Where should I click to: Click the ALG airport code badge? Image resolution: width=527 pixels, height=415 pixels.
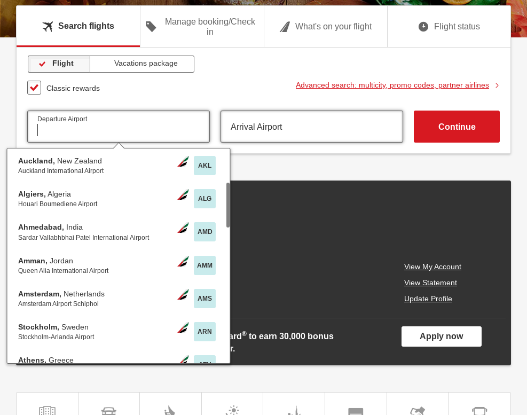pos(204,198)
